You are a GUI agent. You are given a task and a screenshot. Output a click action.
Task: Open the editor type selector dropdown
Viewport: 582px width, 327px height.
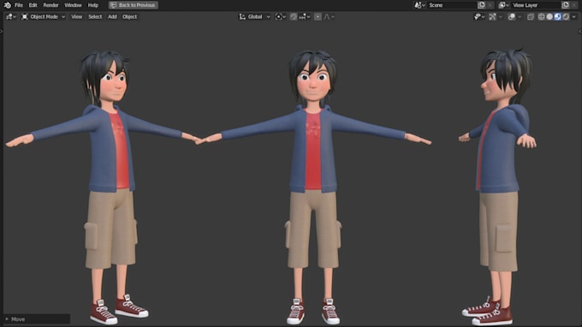click(x=11, y=17)
